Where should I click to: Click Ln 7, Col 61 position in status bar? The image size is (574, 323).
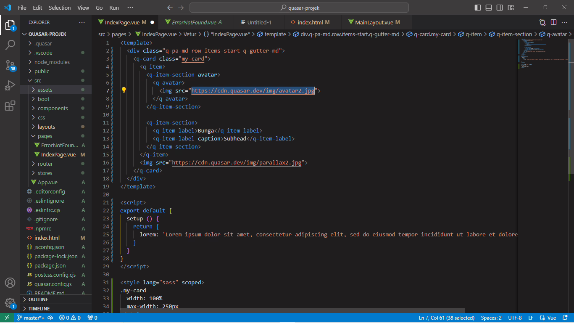pyautogui.click(x=446, y=318)
